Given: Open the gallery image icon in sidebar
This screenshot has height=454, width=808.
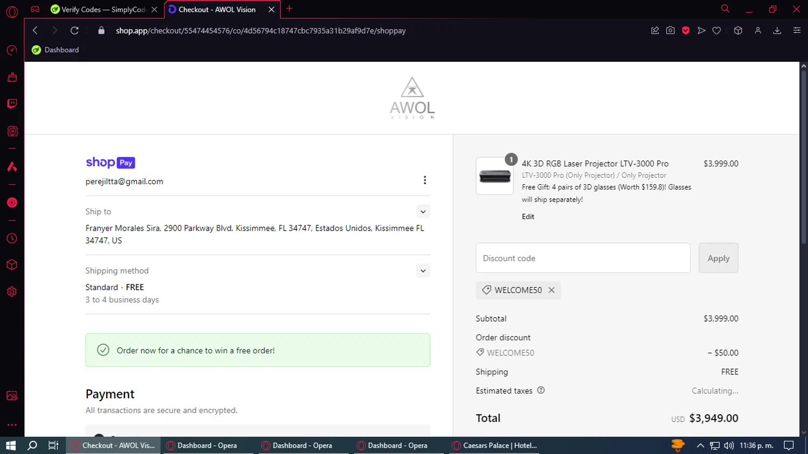Looking at the screenshot, I should (12, 396).
